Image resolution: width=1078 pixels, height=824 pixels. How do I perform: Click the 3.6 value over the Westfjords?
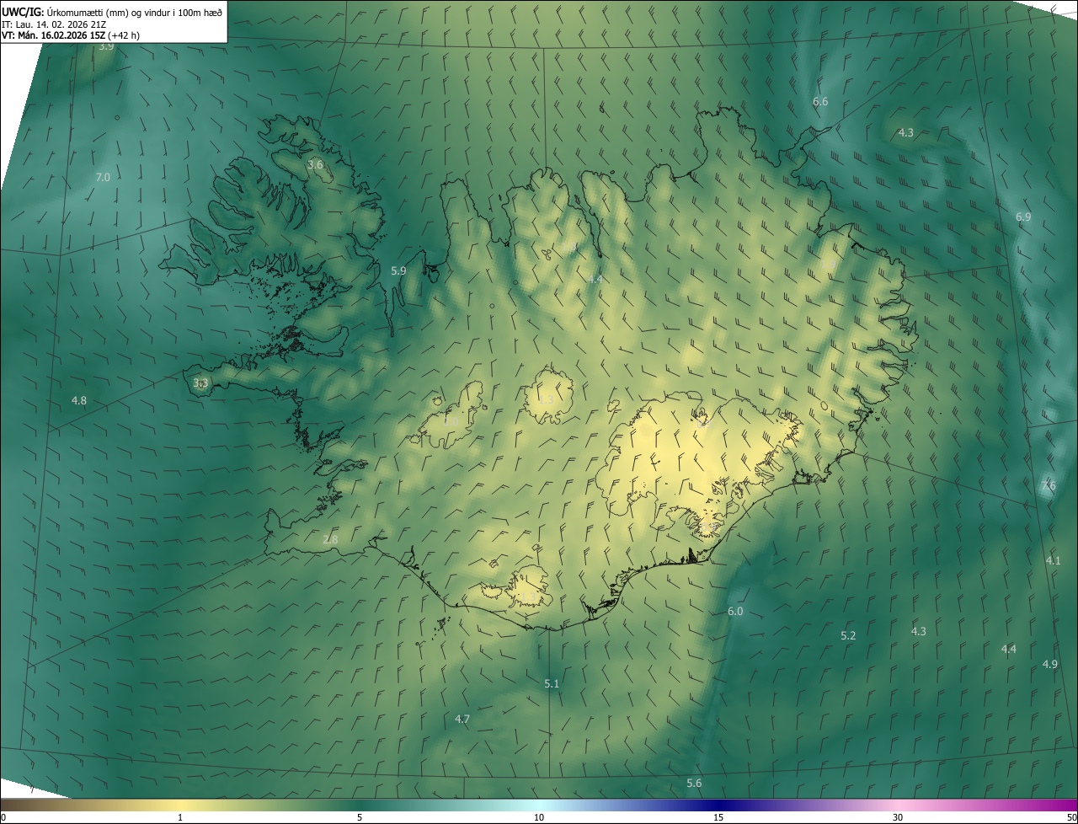coord(315,164)
